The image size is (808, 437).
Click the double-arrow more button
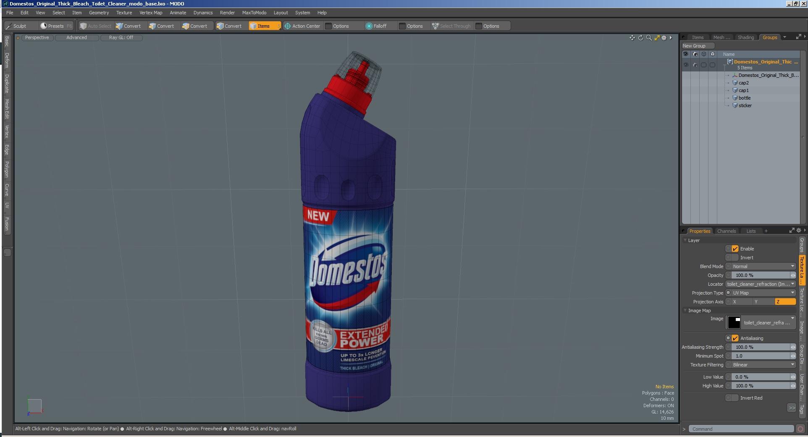[x=792, y=408]
